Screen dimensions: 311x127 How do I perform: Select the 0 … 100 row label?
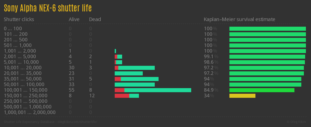[13, 29]
